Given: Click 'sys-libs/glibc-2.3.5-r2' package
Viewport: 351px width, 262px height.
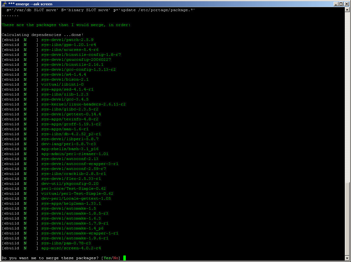Looking at the screenshot, I should (70, 109).
